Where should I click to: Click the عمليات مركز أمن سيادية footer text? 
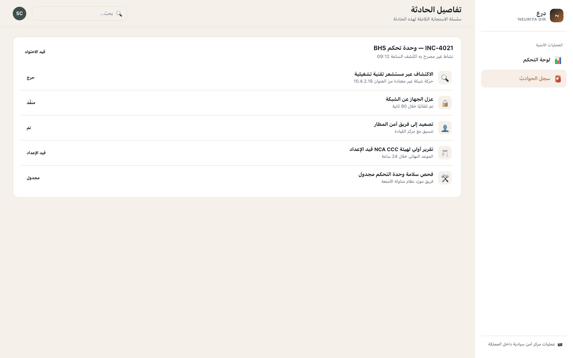522,344
